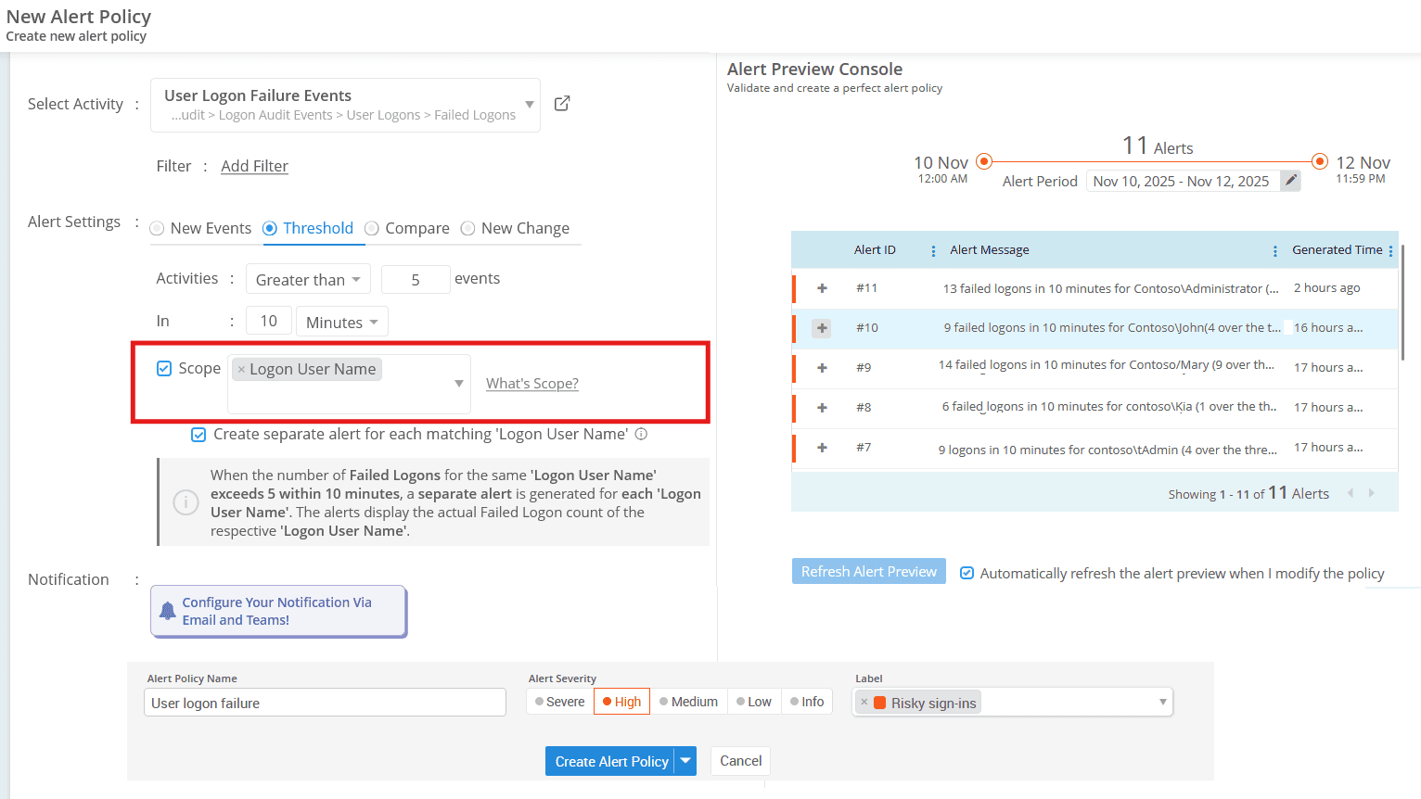The image size is (1421, 799).
Task: Click Create Alert Policy button
Action: 611,761
